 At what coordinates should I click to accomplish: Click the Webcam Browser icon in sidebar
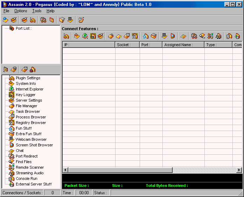(12, 139)
